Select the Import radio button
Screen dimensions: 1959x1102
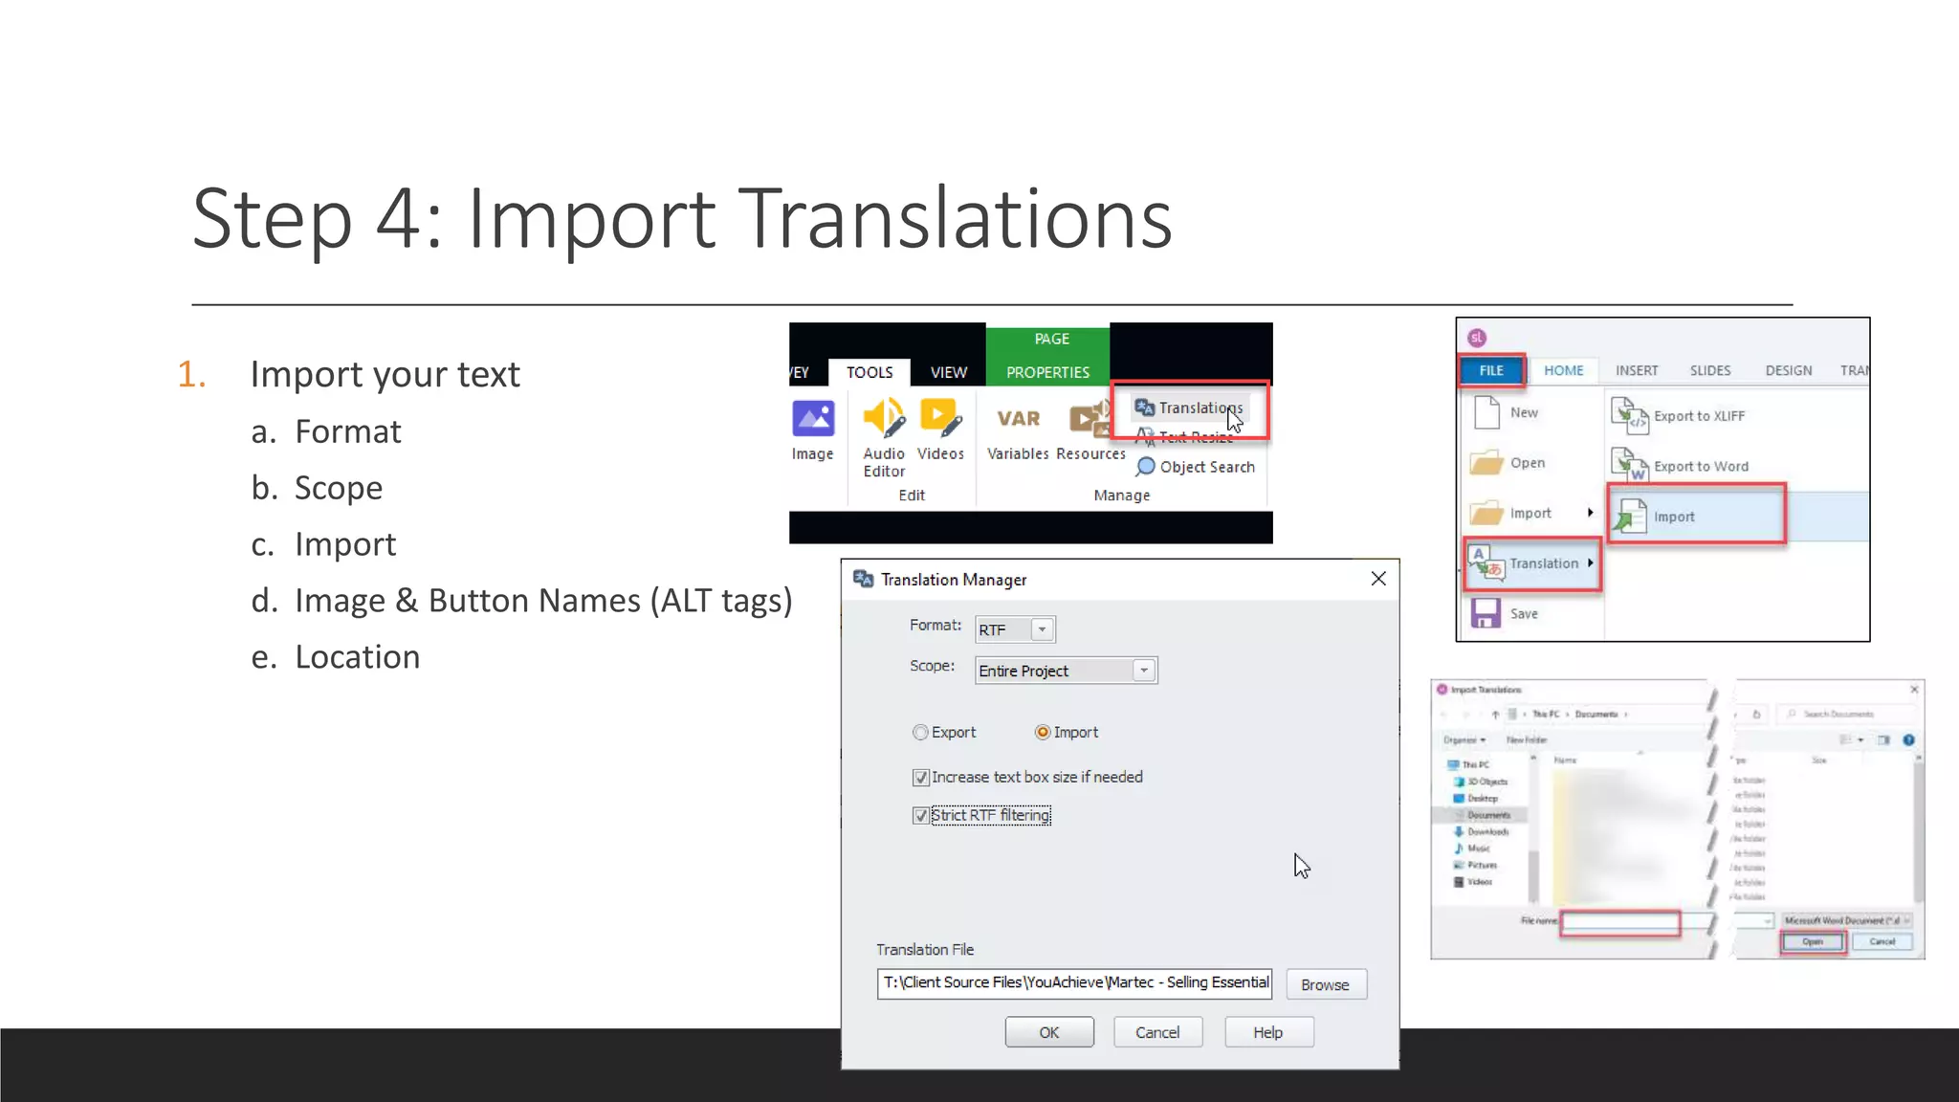click(1043, 733)
